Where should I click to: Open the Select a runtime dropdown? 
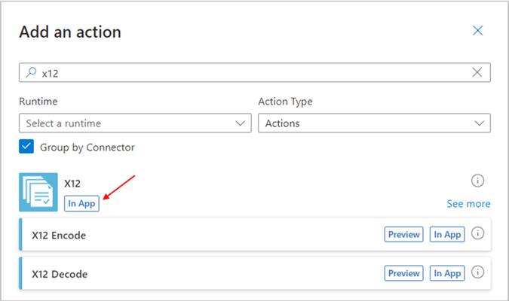click(135, 123)
